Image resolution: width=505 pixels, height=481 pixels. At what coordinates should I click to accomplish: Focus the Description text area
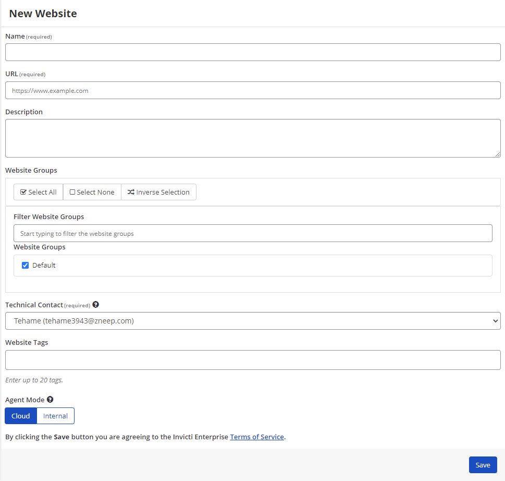point(253,138)
